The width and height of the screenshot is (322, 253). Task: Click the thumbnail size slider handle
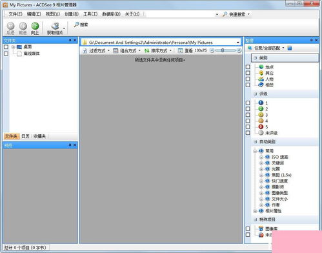pyautogui.click(x=223, y=50)
